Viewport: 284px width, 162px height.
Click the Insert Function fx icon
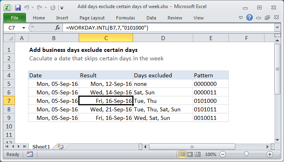click(58, 28)
